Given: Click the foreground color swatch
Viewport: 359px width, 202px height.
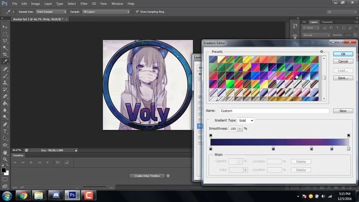Looking at the screenshot, I should (x=3, y=170).
